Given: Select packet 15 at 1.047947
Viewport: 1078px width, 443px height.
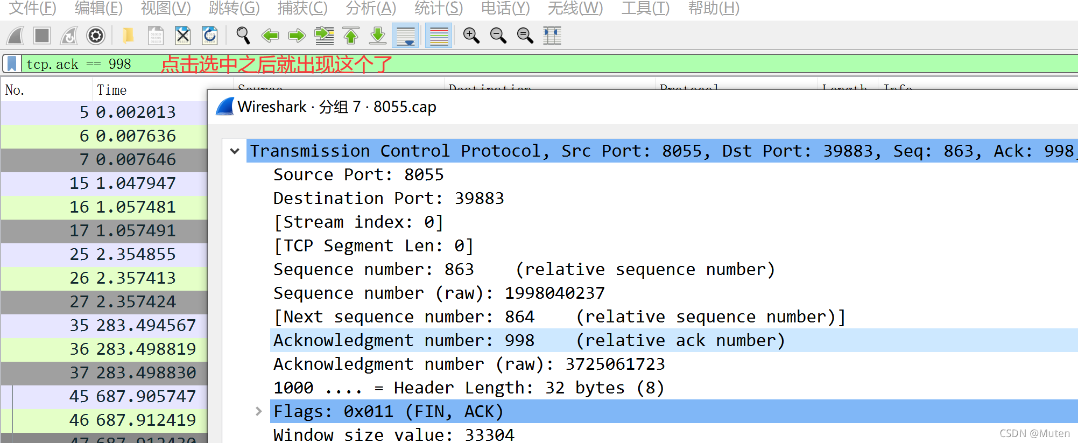Looking at the screenshot, I should click(x=104, y=184).
